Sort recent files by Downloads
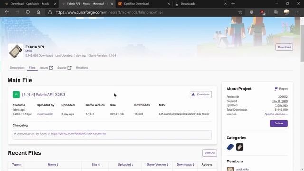This screenshot has width=304, height=171. pyautogui.click(x=185, y=165)
